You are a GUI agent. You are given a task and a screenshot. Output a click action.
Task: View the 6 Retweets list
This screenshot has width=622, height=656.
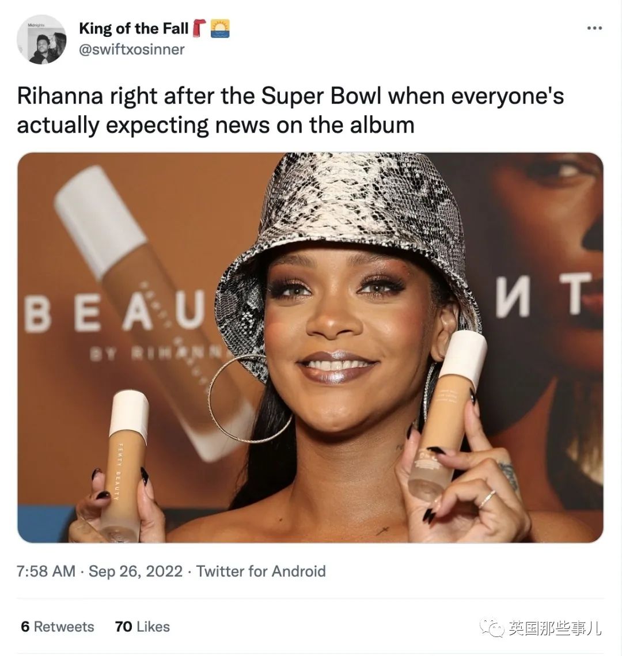[58, 627]
